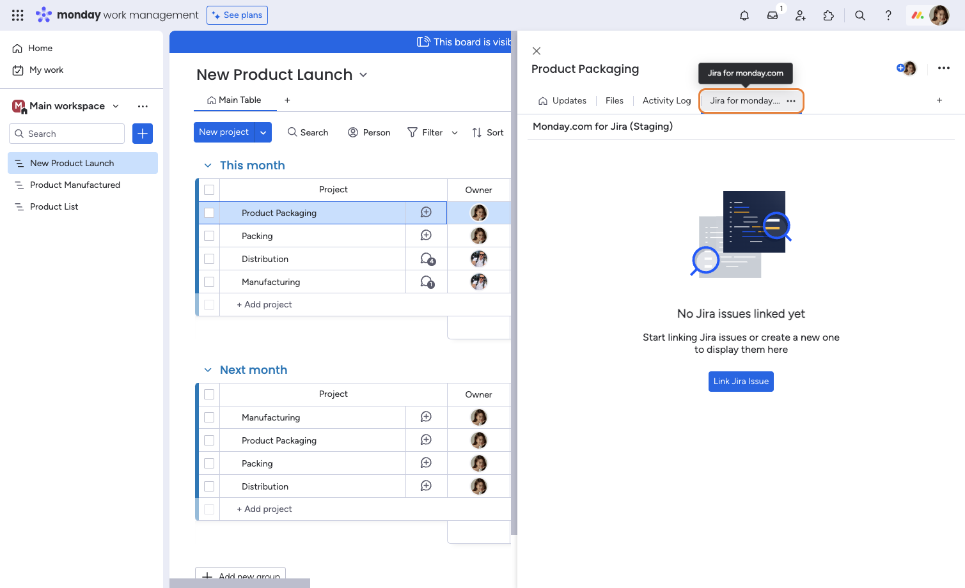The image size is (965, 588).
Task: Click the Link Jira Issue button
Action: 741,382
